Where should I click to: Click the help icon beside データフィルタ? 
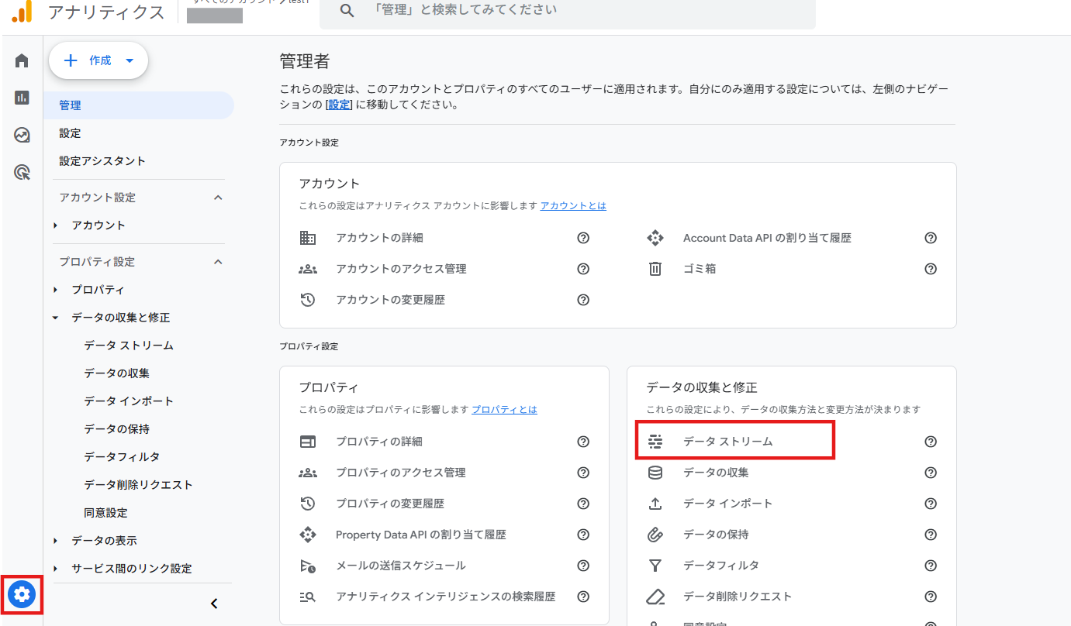[x=931, y=566]
